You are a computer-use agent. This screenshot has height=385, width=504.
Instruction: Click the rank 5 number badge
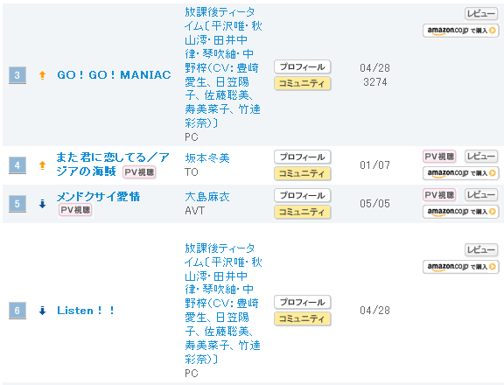(17, 204)
